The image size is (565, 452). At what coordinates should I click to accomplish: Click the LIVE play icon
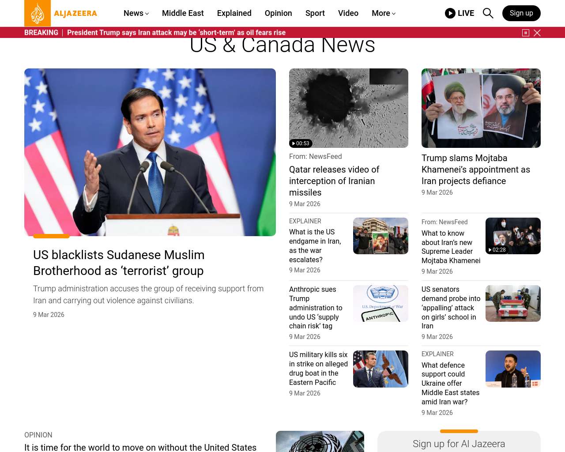(450, 13)
